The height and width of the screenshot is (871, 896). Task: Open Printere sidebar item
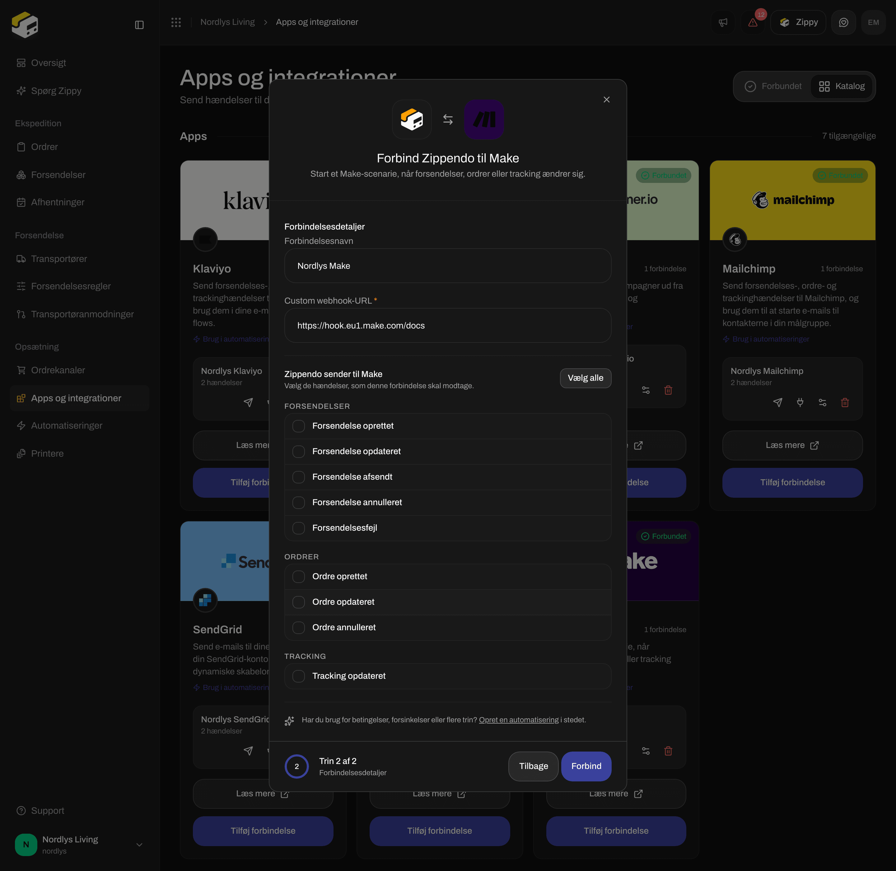[x=80, y=453]
